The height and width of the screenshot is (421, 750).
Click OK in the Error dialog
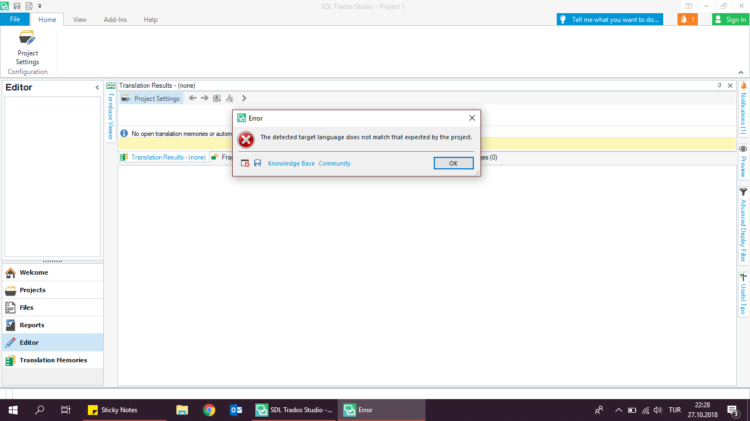click(453, 163)
